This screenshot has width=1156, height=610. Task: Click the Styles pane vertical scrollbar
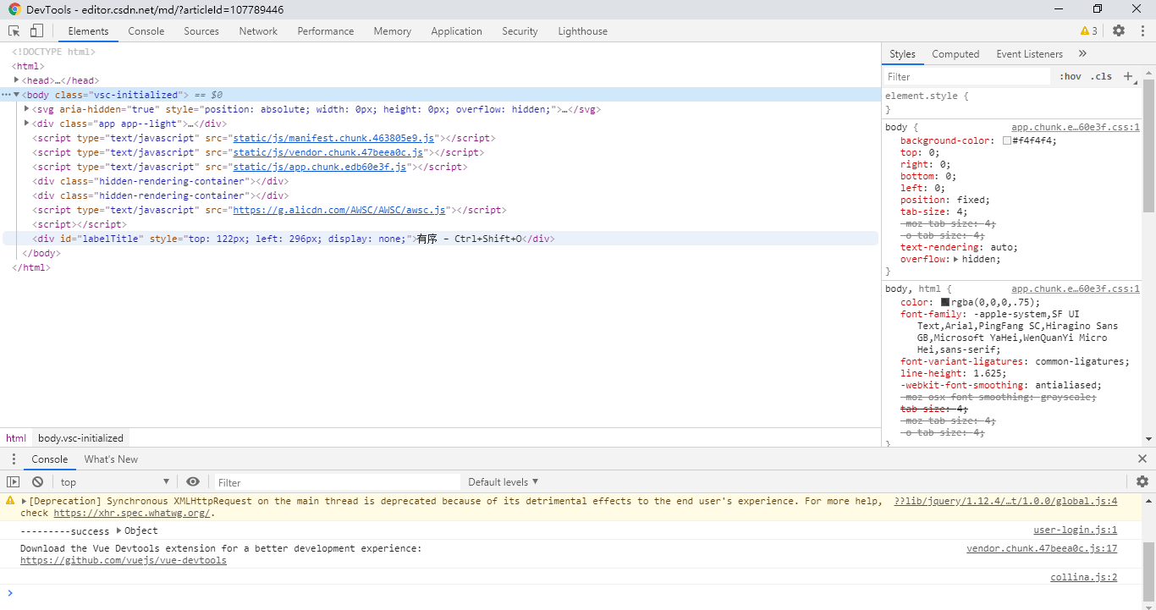(1148, 144)
